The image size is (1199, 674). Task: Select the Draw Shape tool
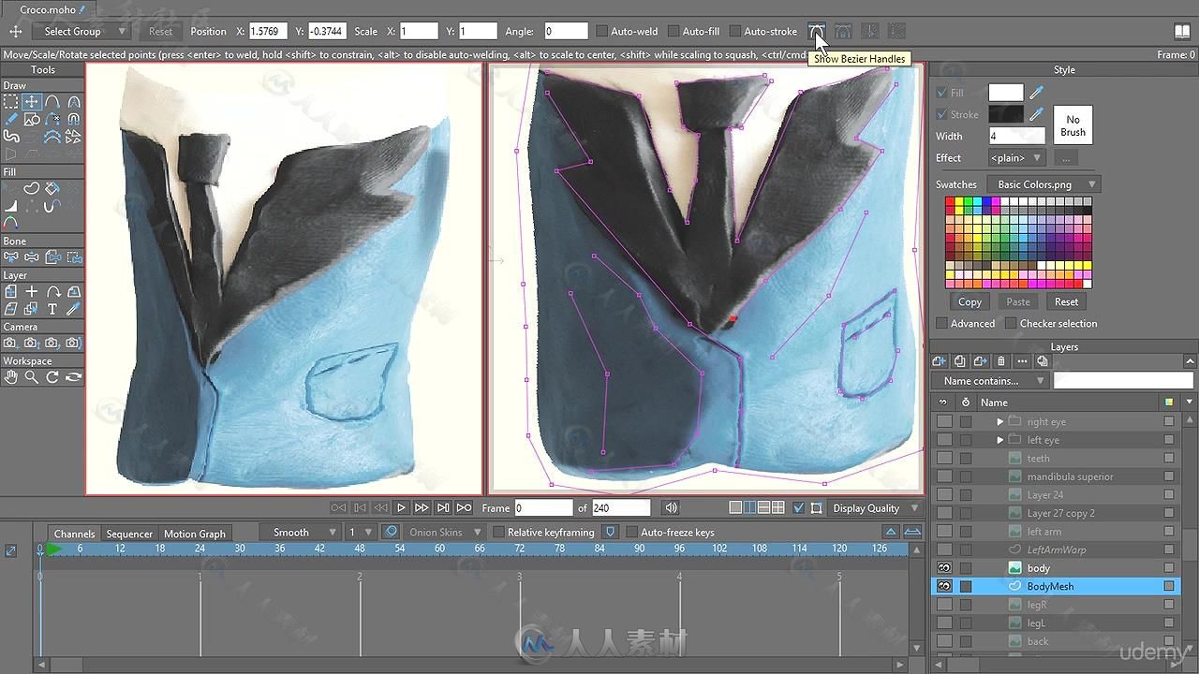[x=32, y=119]
